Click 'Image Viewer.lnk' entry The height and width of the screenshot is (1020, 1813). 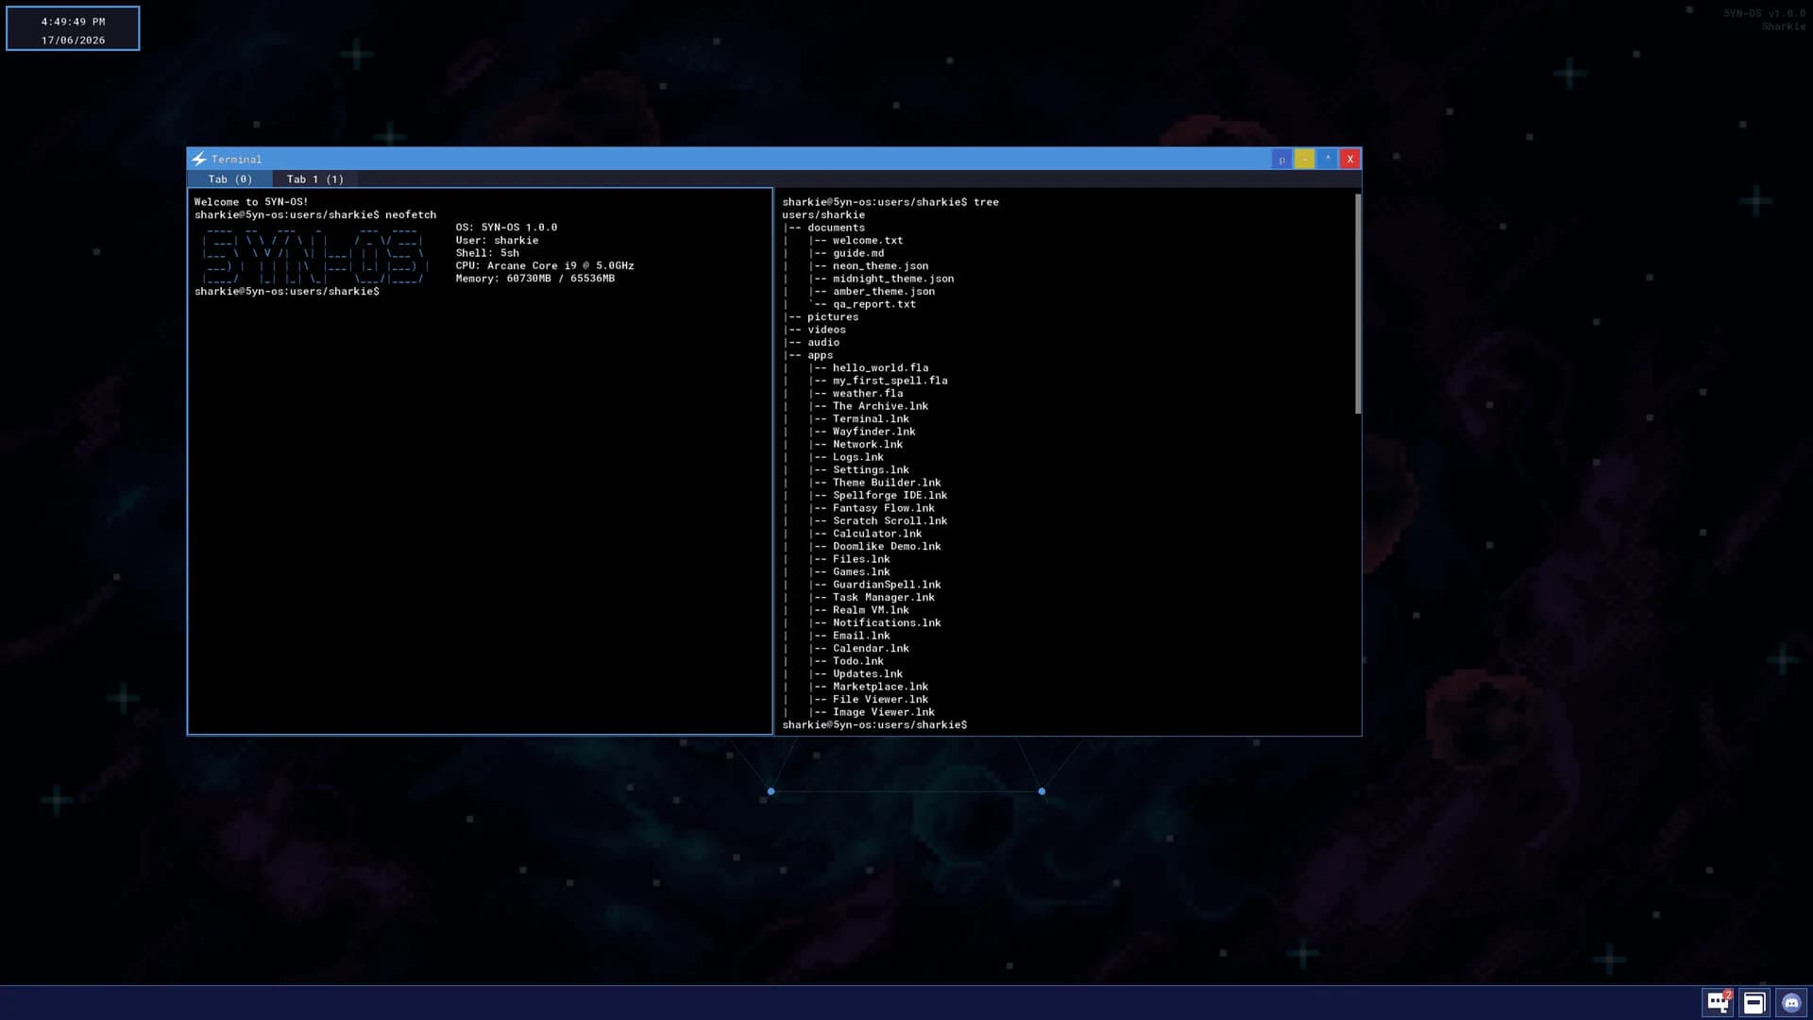[x=884, y=712]
